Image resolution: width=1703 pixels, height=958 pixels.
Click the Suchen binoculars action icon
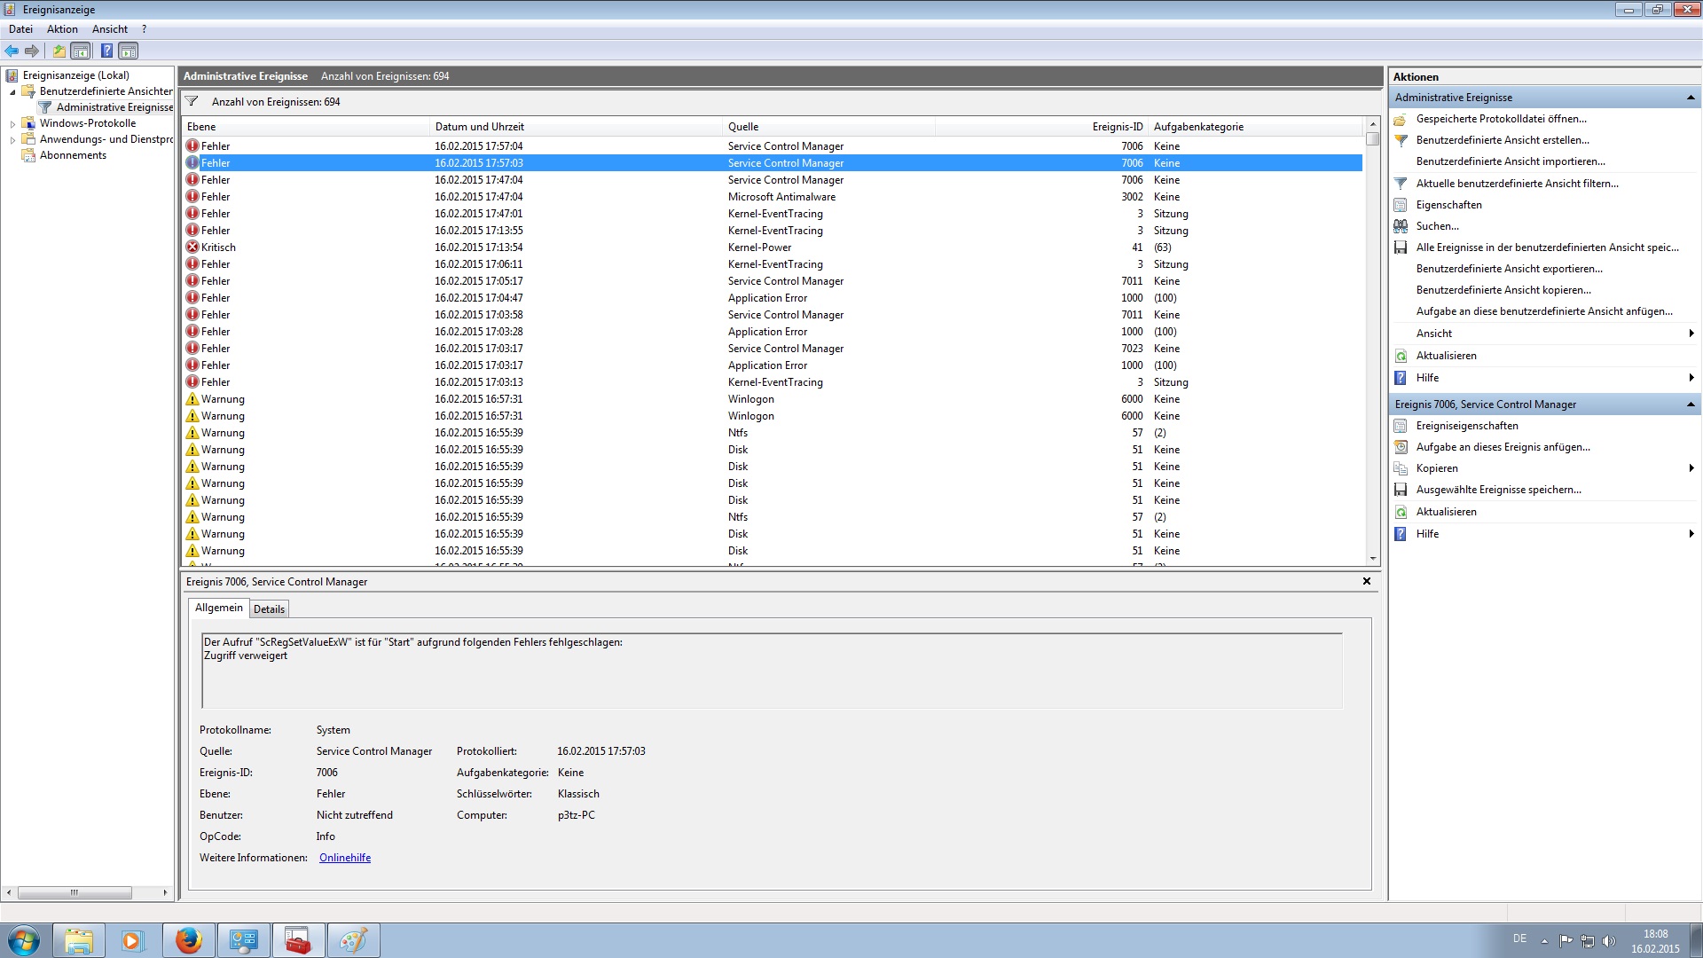point(1401,226)
